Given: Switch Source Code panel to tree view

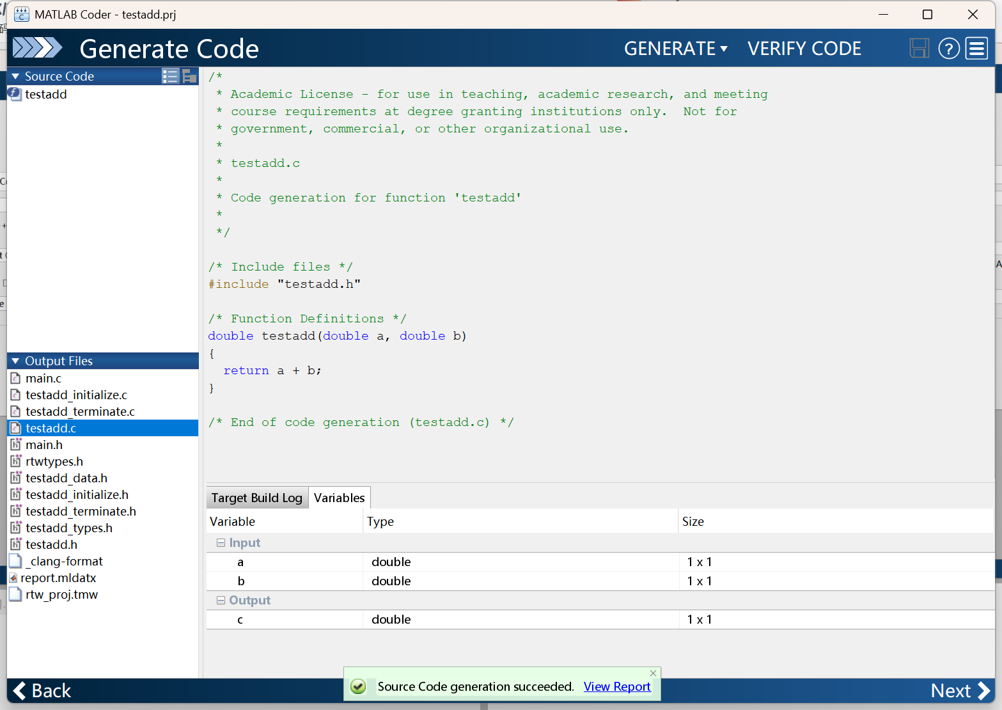Looking at the screenshot, I should (x=189, y=76).
